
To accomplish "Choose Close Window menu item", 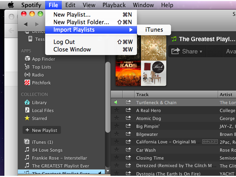I will pyautogui.click(x=91, y=50).
